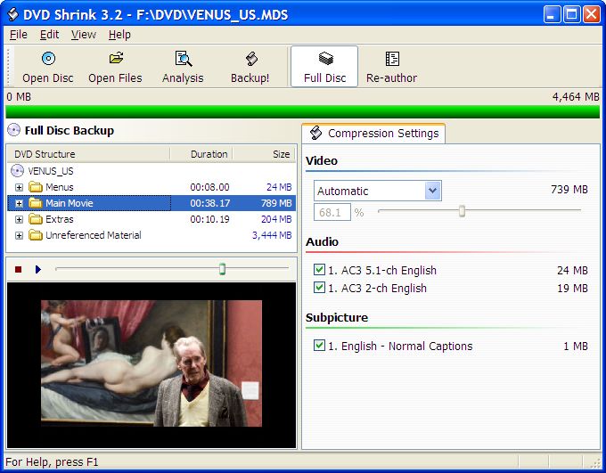Click the 4,464 MB capacity label

pyautogui.click(x=576, y=96)
